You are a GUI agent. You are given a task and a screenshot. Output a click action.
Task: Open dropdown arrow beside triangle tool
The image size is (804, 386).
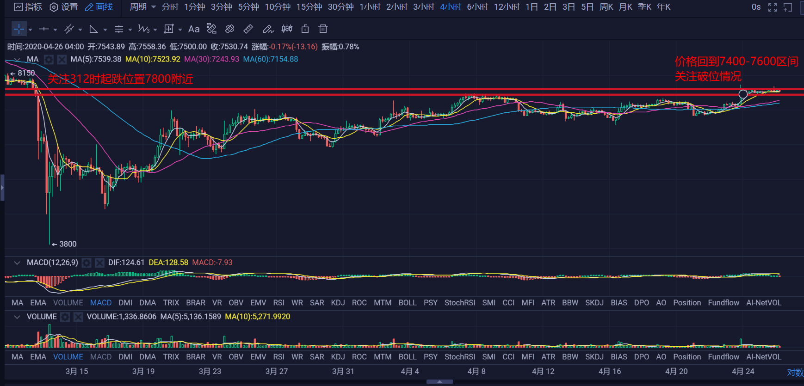click(105, 30)
